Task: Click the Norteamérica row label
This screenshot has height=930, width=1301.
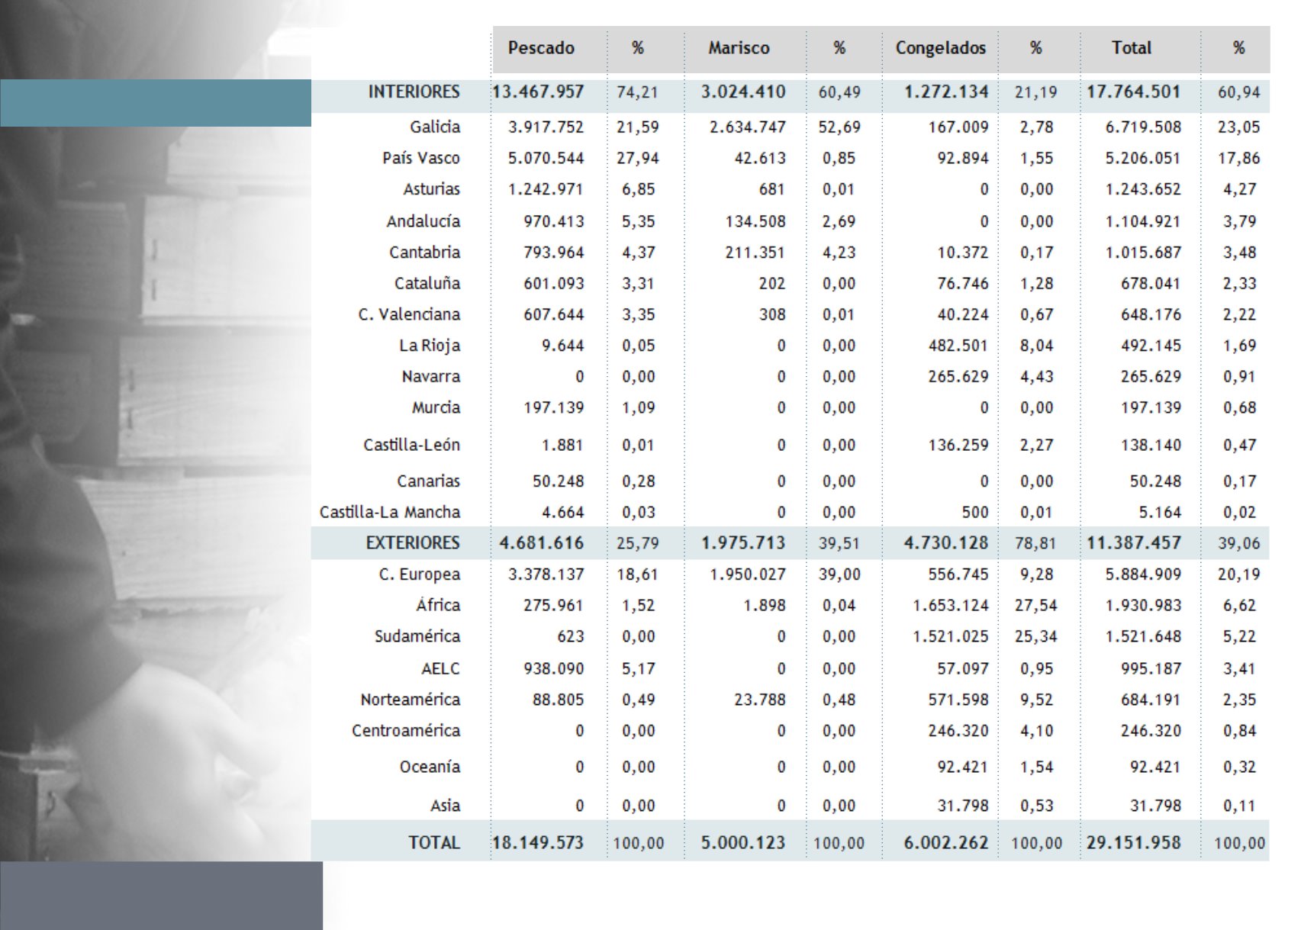Action: 411,700
